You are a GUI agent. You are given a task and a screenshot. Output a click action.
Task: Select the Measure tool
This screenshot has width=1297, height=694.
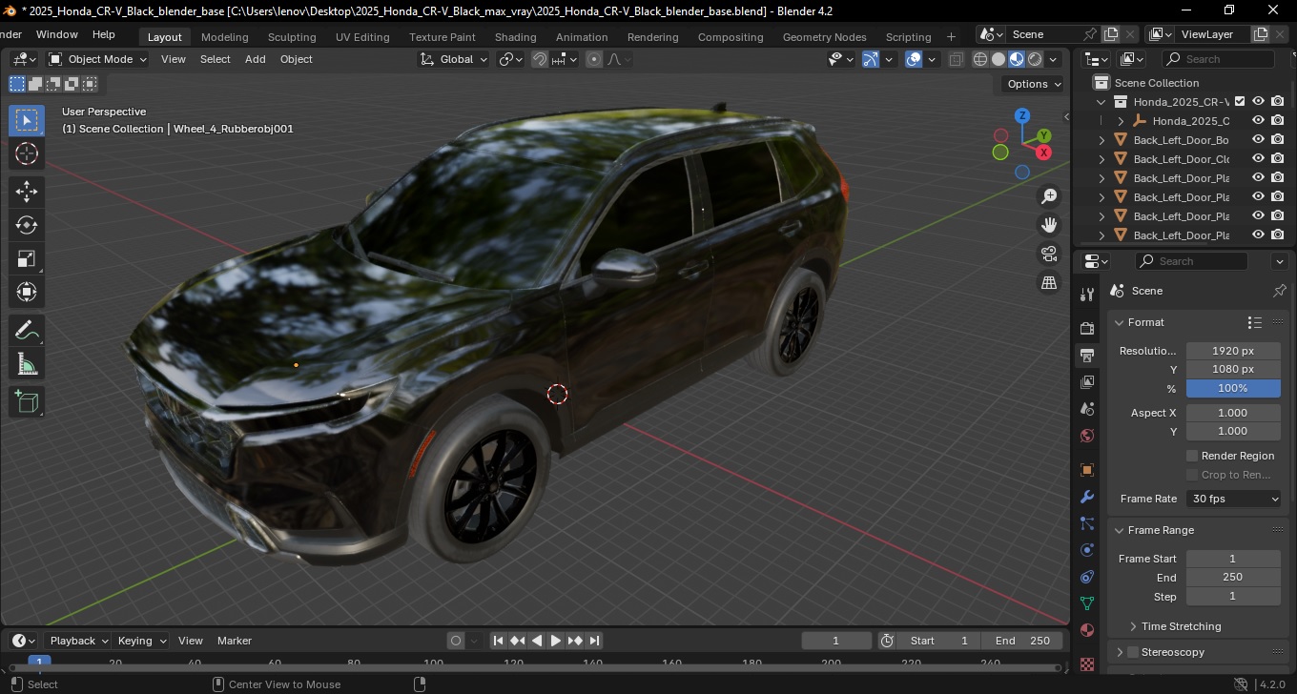tap(27, 363)
